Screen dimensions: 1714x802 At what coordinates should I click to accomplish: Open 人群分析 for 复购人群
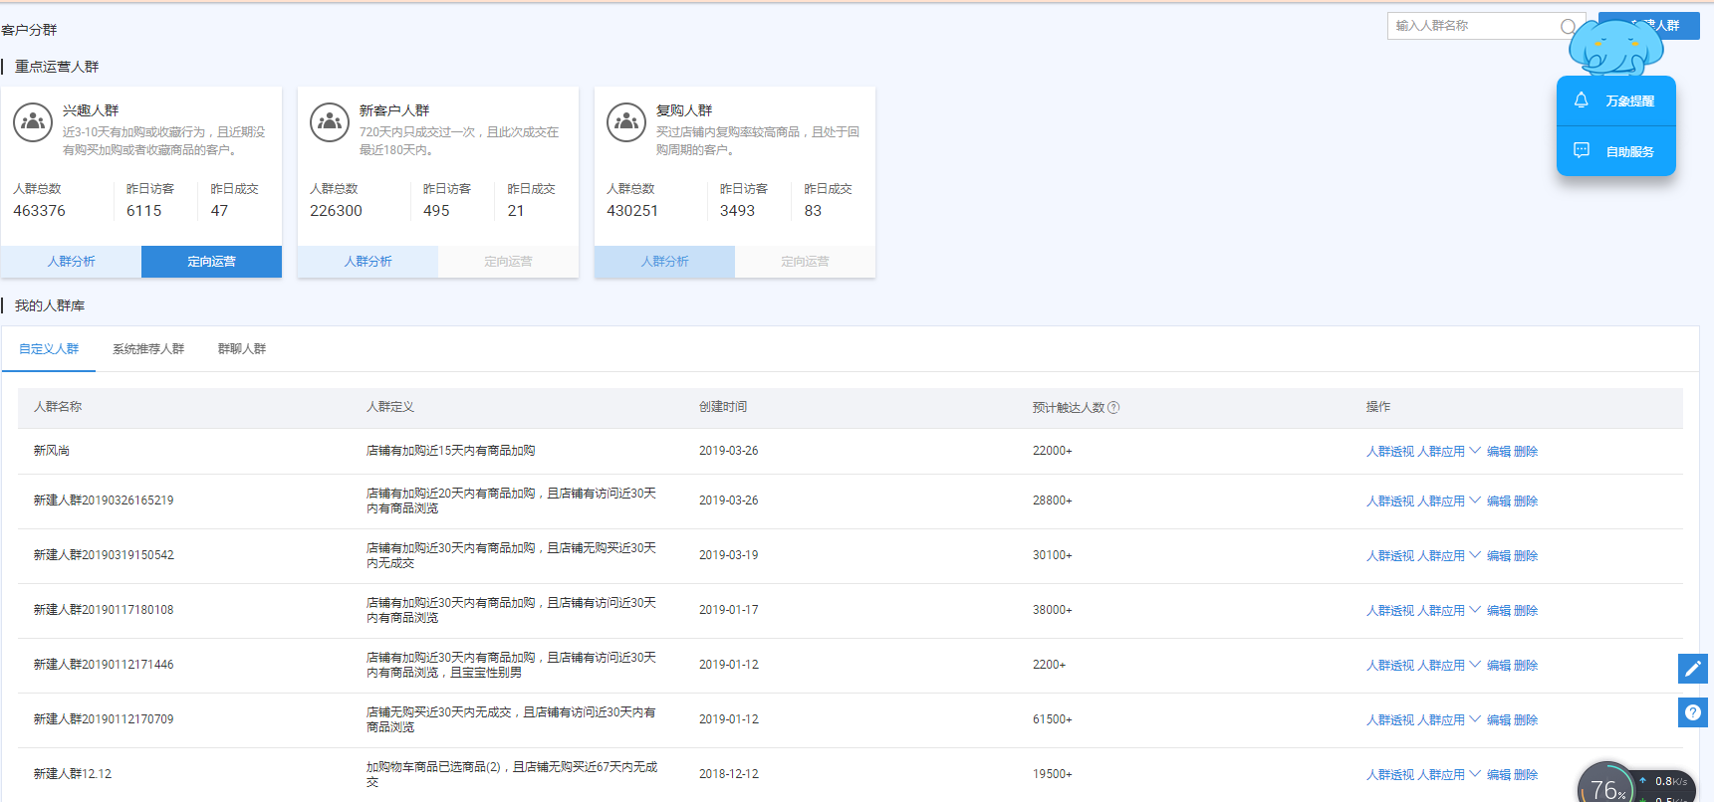coord(664,262)
